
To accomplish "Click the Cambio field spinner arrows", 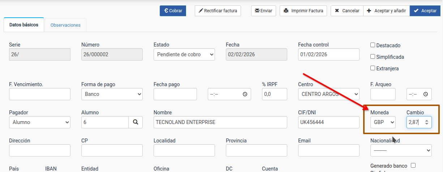I will [427, 122].
